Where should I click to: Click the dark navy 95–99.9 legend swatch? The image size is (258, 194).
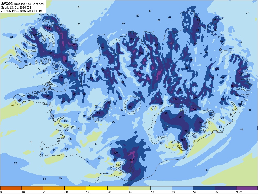pyautogui.click(x=225, y=188)
